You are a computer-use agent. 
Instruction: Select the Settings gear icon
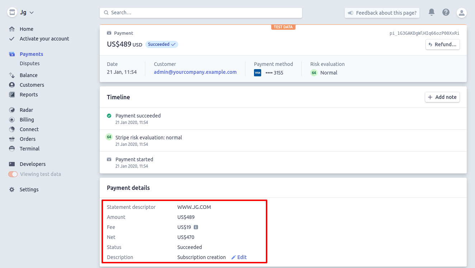[12, 190]
